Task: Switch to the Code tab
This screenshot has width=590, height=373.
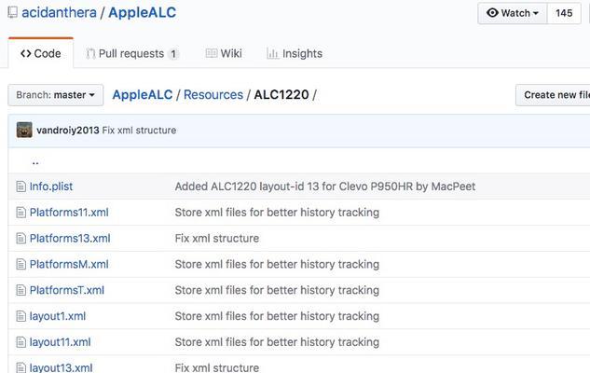Action: (x=41, y=53)
